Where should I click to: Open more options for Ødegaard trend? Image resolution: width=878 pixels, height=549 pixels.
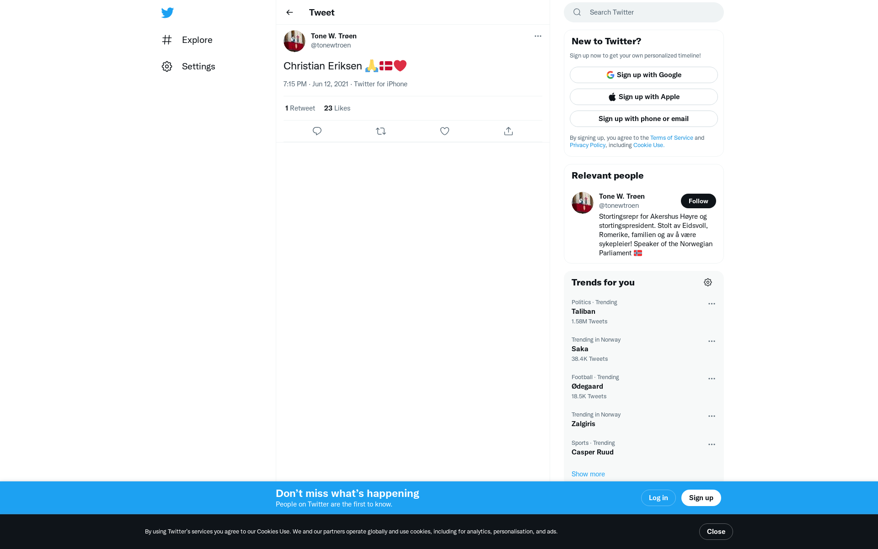coord(712,379)
